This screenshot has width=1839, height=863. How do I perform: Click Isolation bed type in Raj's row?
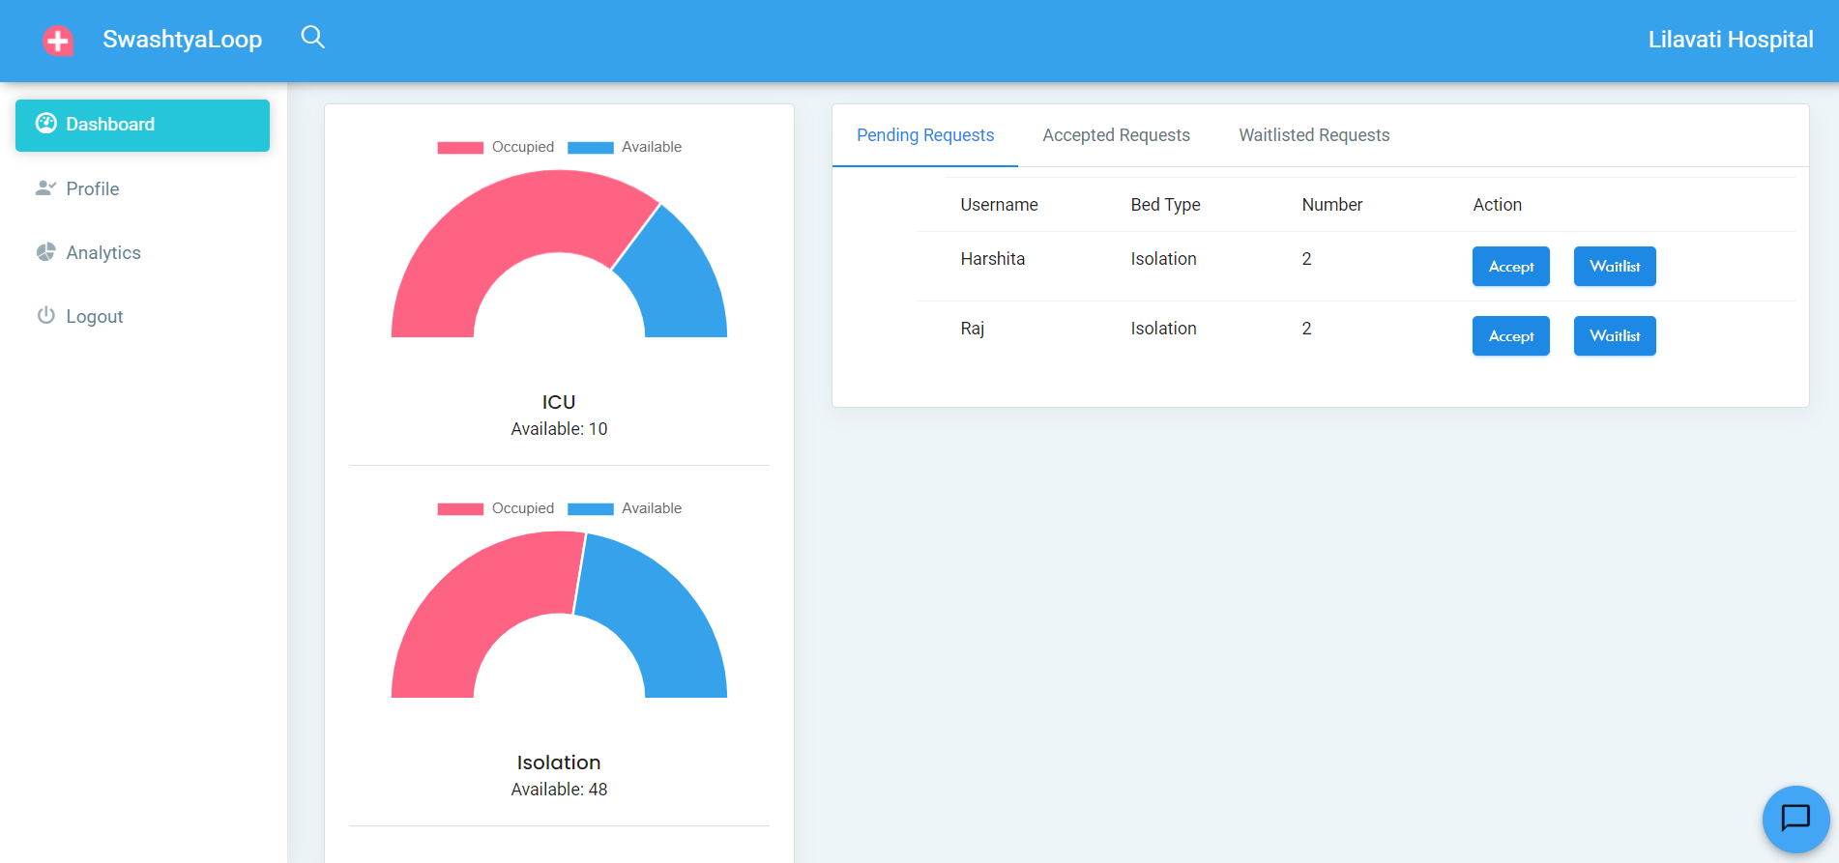pyautogui.click(x=1163, y=329)
